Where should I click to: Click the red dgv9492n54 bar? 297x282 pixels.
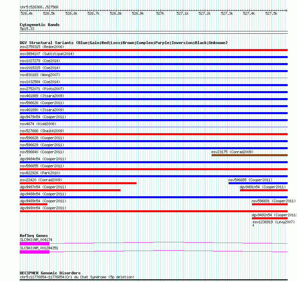270,218
